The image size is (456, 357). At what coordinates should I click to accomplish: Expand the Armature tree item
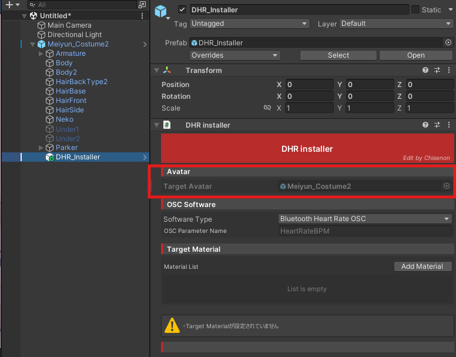[41, 54]
